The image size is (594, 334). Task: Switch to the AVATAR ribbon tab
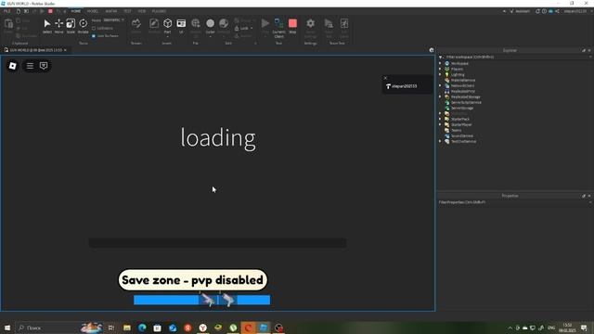[x=111, y=11]
